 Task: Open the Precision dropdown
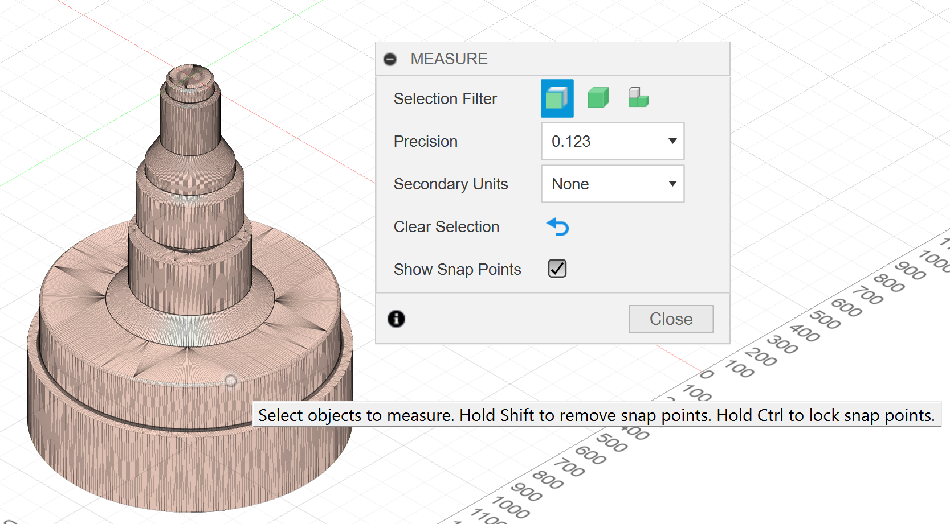613,141
